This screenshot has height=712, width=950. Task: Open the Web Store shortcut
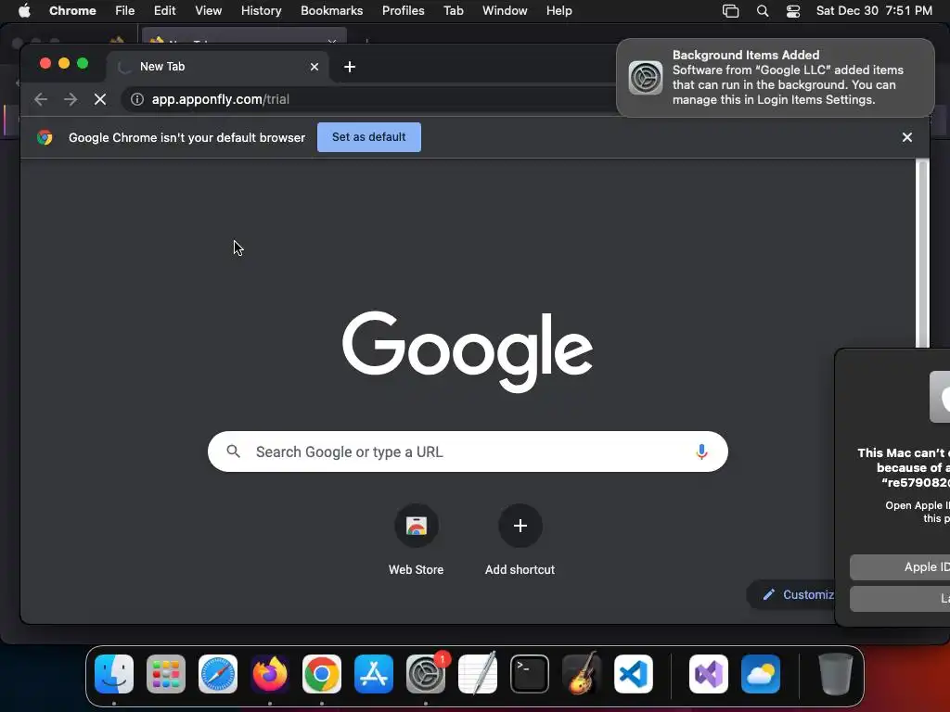click(x=417, y=540)
